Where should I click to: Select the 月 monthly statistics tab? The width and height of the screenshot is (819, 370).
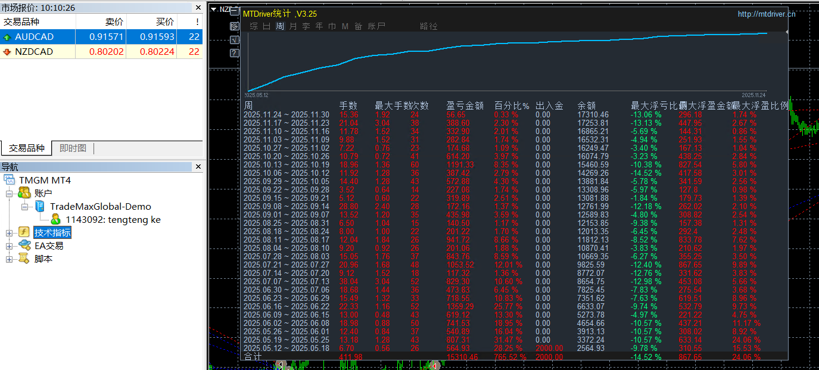[x=293, y=26]
